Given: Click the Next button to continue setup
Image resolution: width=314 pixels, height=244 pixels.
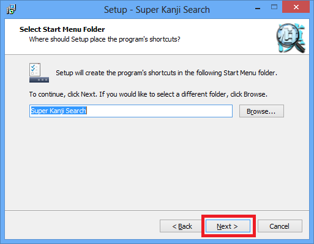Looking at the screenshot, I should (x=228, y=226).
